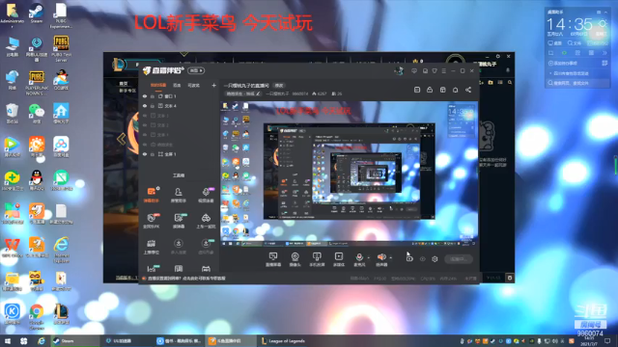Click the Douyu companion item in the taskbar

[x=231, y=340]
